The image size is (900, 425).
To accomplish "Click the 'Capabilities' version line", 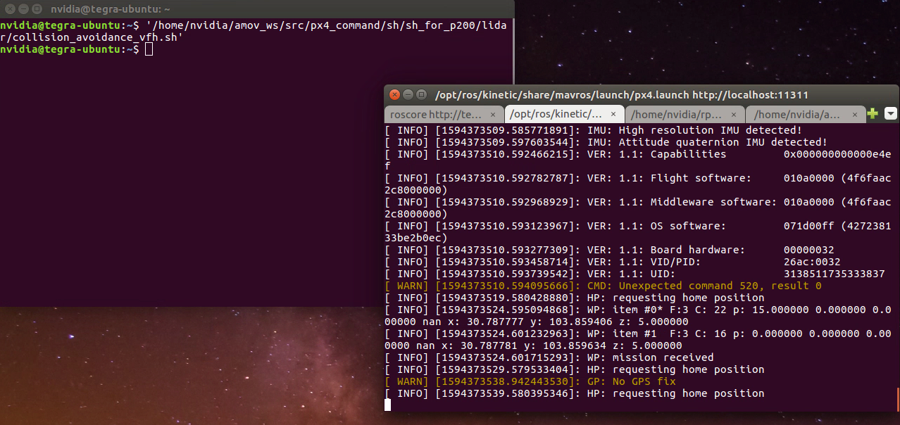I will click(639, 160).
